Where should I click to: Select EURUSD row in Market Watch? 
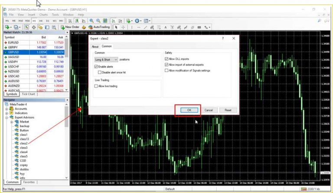click(x=34, y=43)
